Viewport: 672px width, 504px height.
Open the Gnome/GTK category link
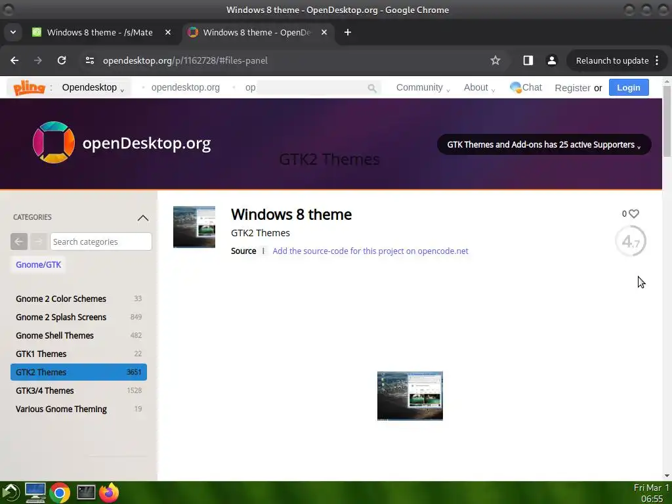click(x=39, y=264)
